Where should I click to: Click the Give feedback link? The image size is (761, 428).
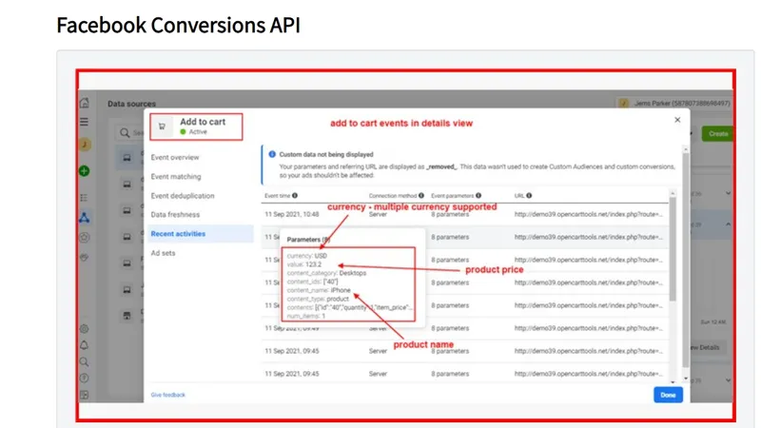tap(168, 395)
